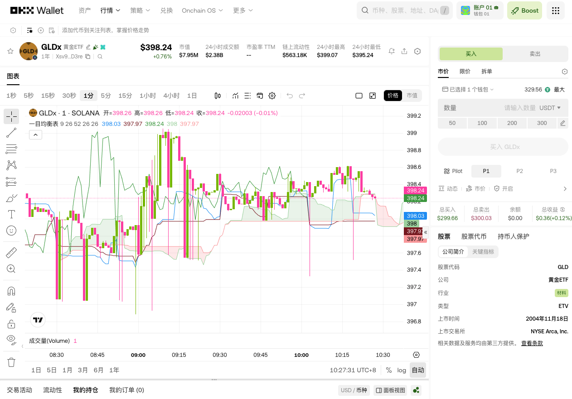Click the Boost button
This screenshot has width=572, height=399.
[x=525, y=10]
